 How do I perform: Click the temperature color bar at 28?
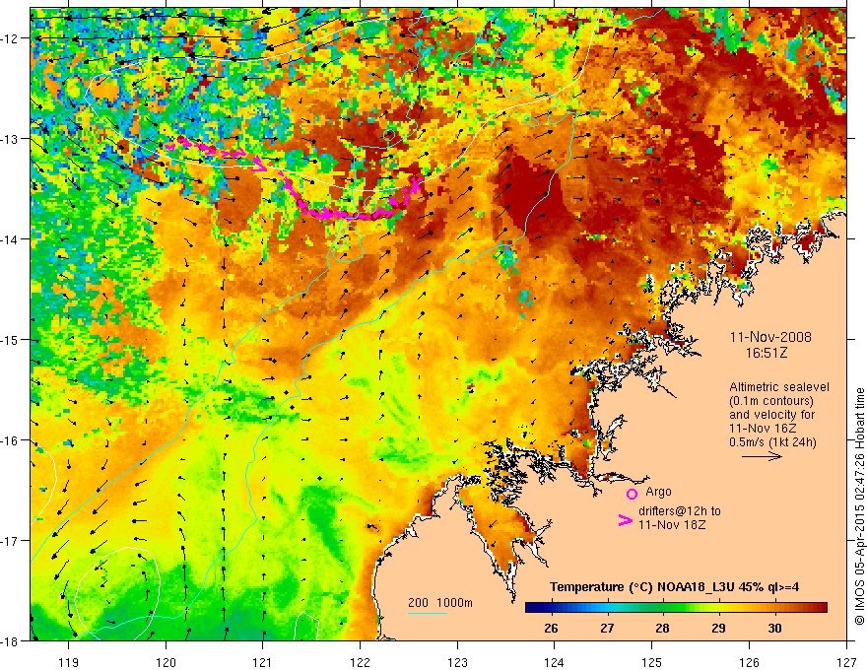coord(662,608)
